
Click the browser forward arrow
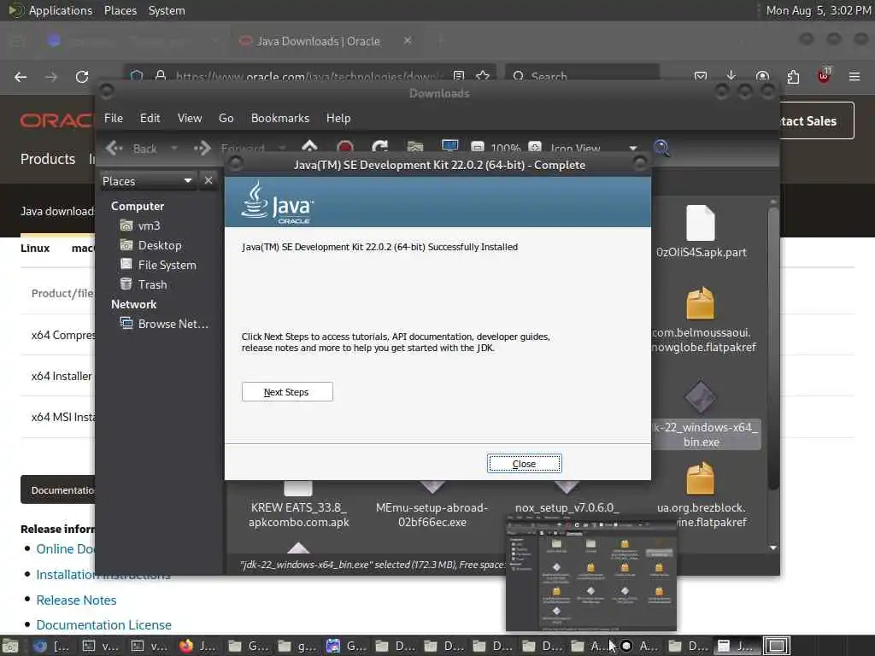coord(51,76)
